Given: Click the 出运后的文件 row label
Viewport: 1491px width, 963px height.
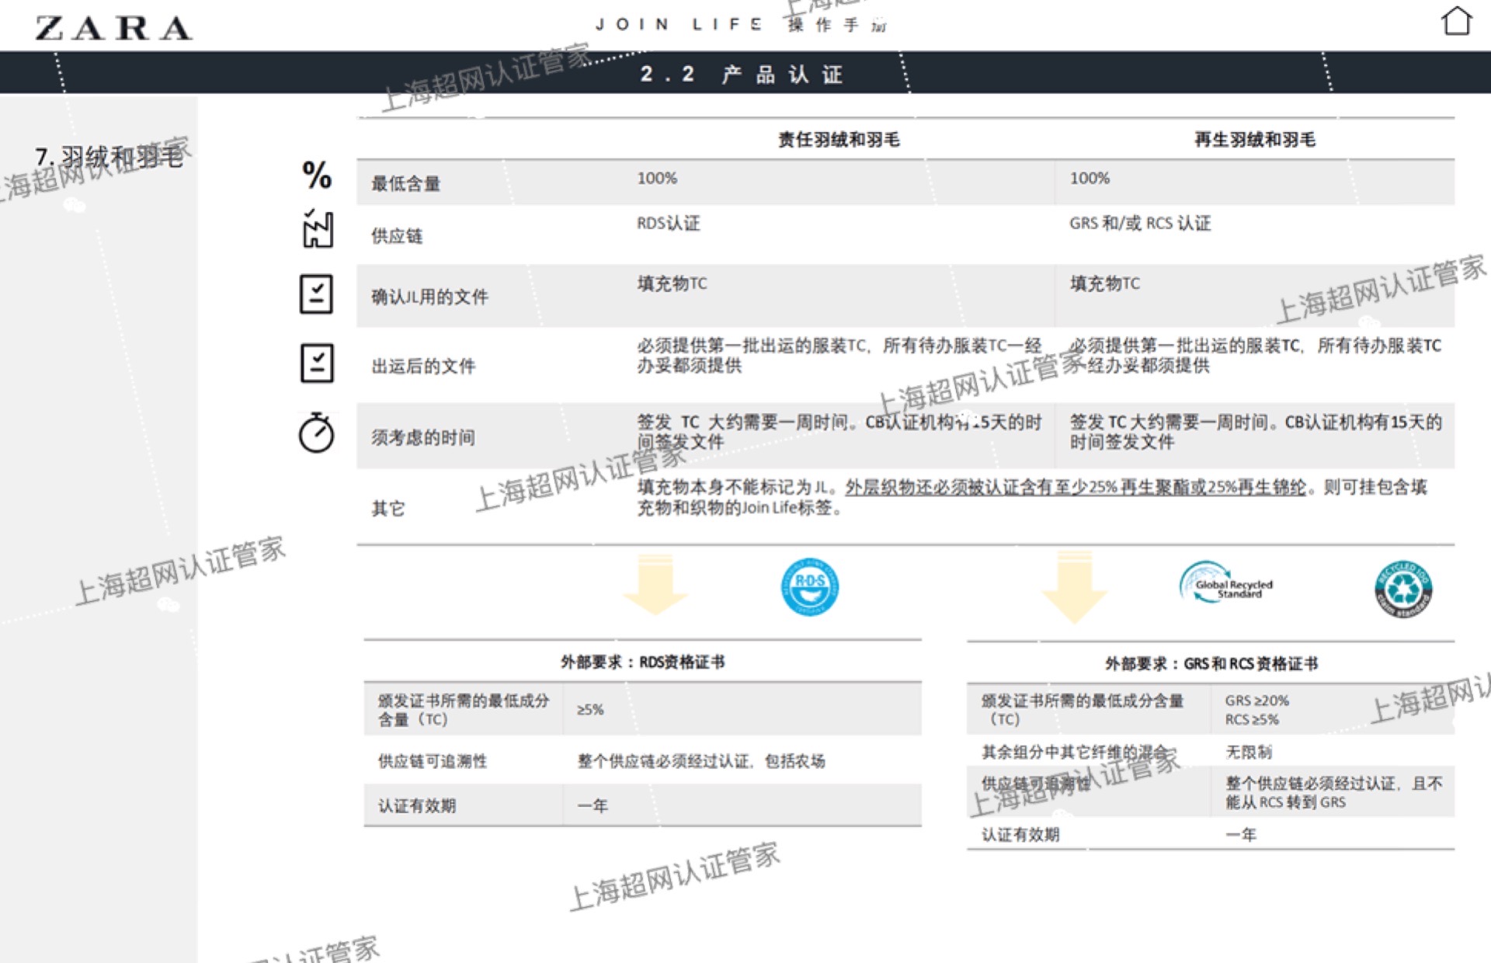Looking at the screenshot, I should coord(423,366).
